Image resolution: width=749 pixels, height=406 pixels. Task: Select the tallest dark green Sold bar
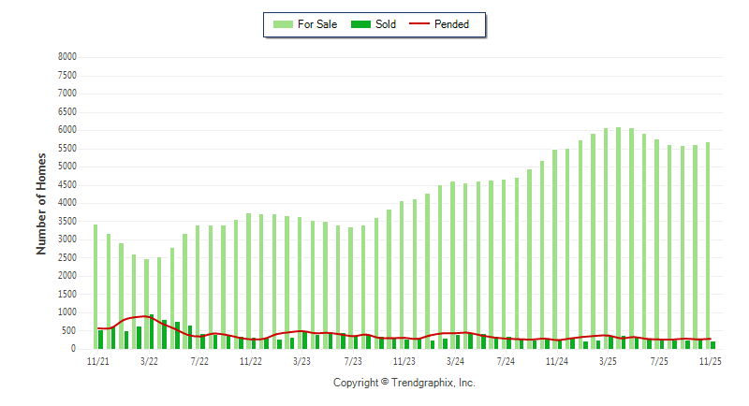[152, 332]
